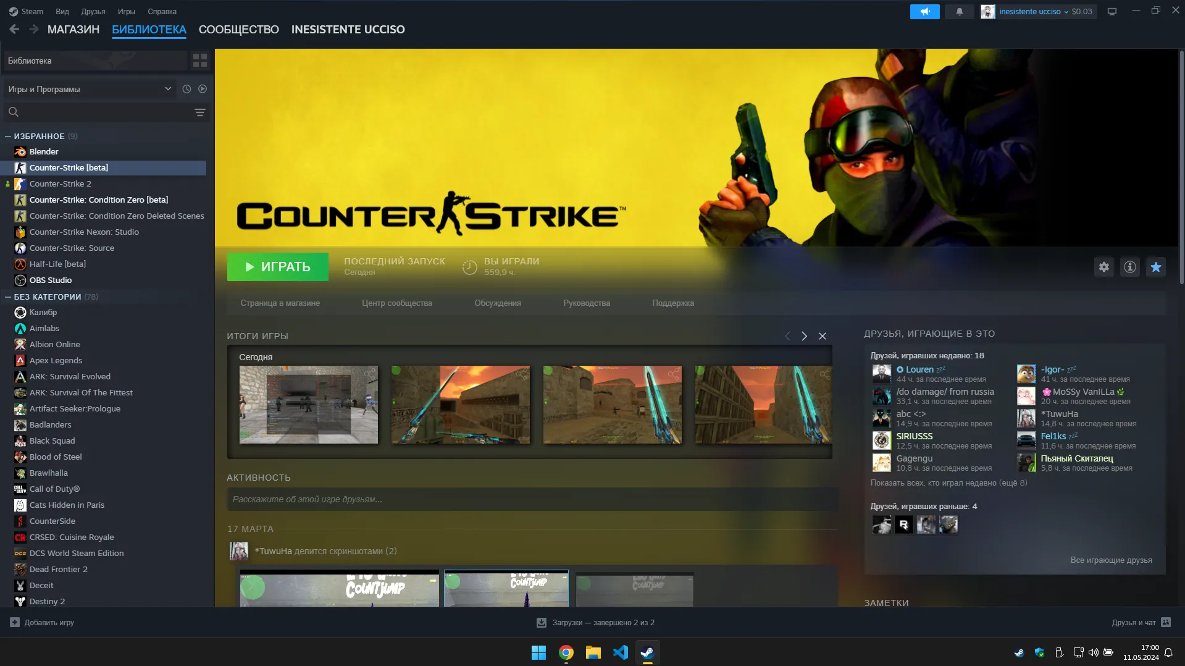
Task: Click the page's vertical scrollbar
Action: [x=1181, y=167]
